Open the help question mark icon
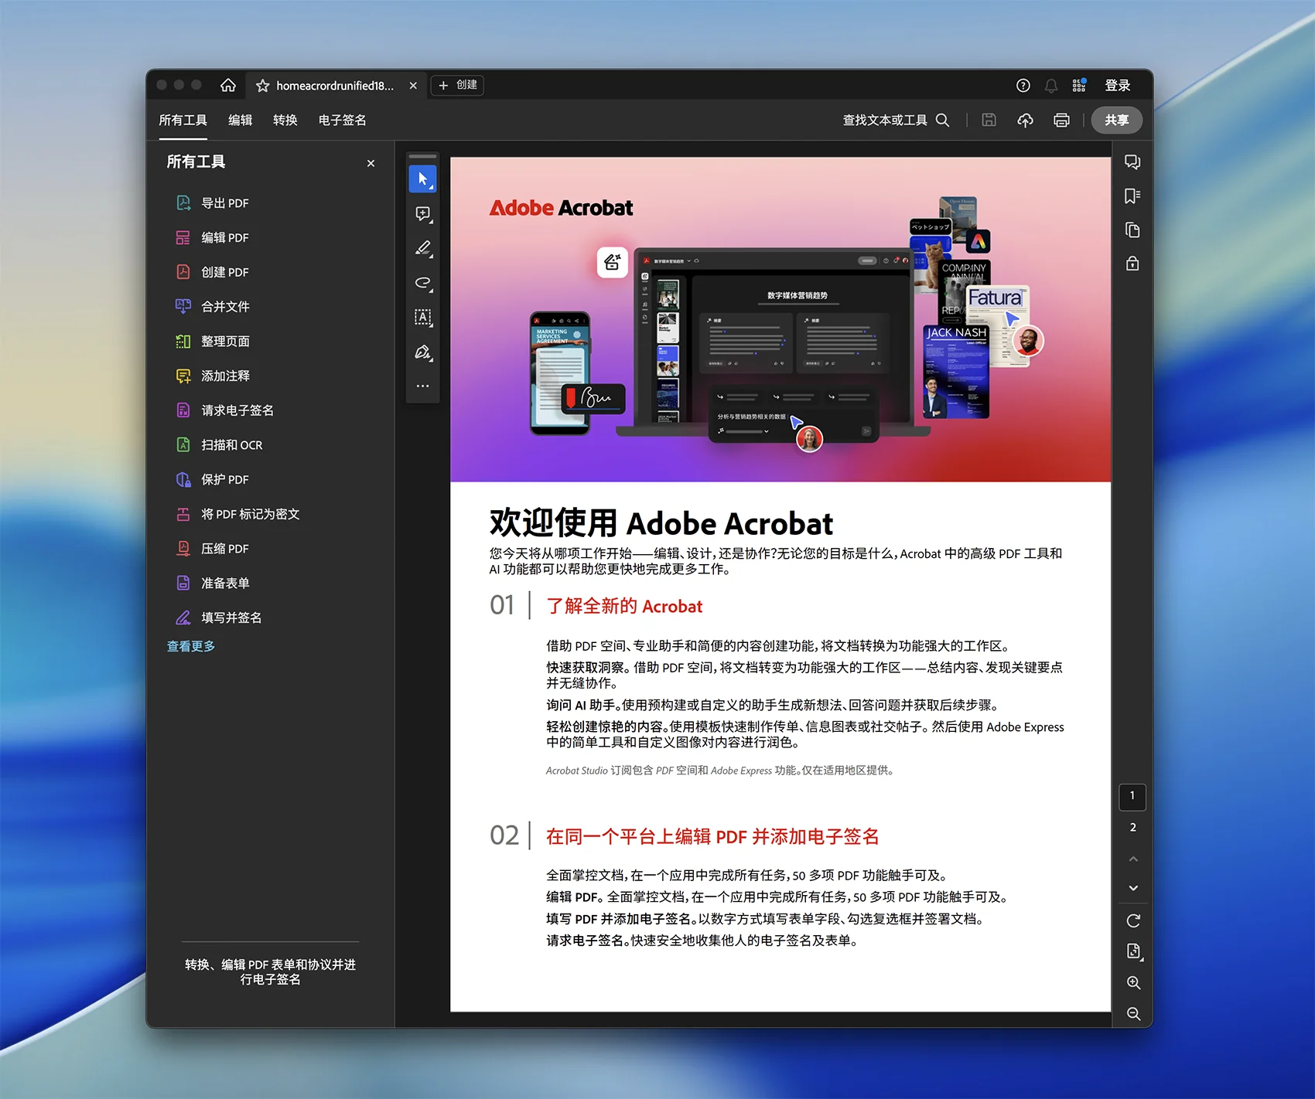This screenshot has height=1099, width=1315. pos(1023,86)
